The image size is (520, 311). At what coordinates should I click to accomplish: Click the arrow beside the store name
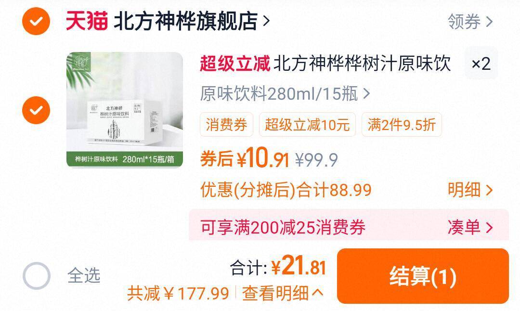266,21
